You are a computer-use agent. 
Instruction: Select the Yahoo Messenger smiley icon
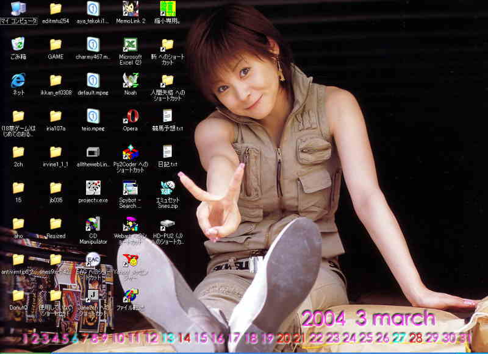(130, 260)
